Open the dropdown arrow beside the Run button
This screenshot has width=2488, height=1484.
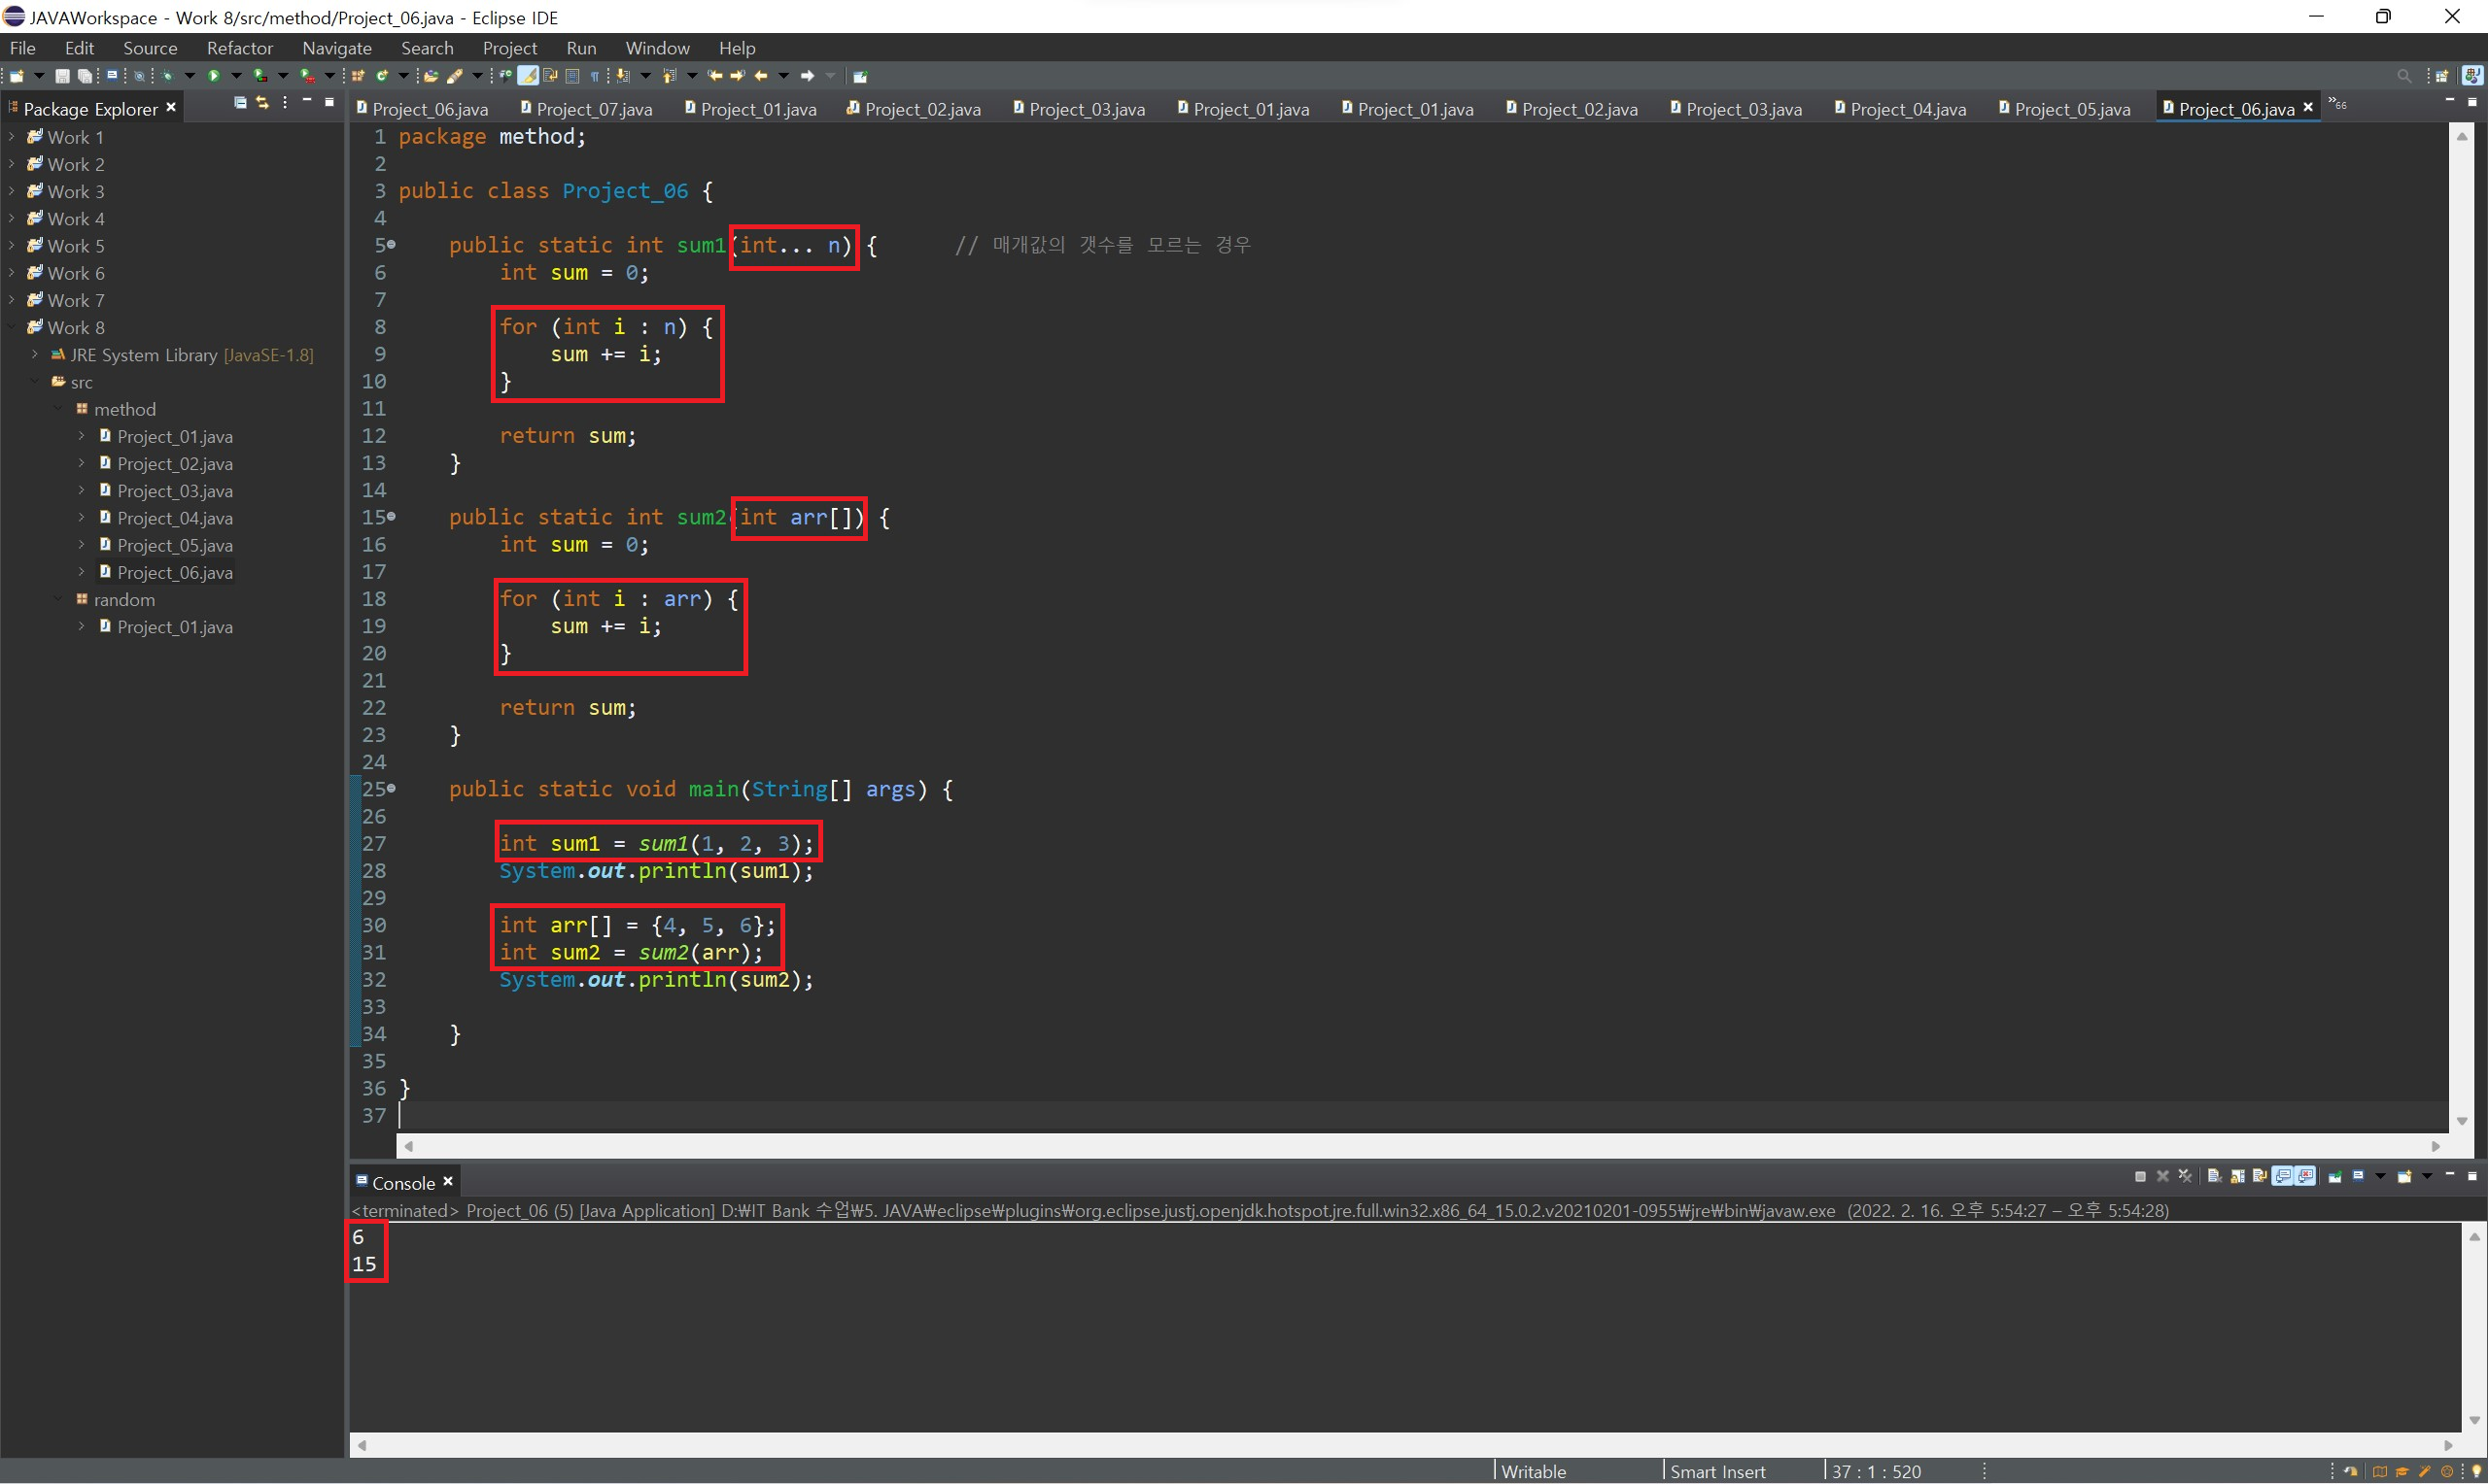coord(236,76)
